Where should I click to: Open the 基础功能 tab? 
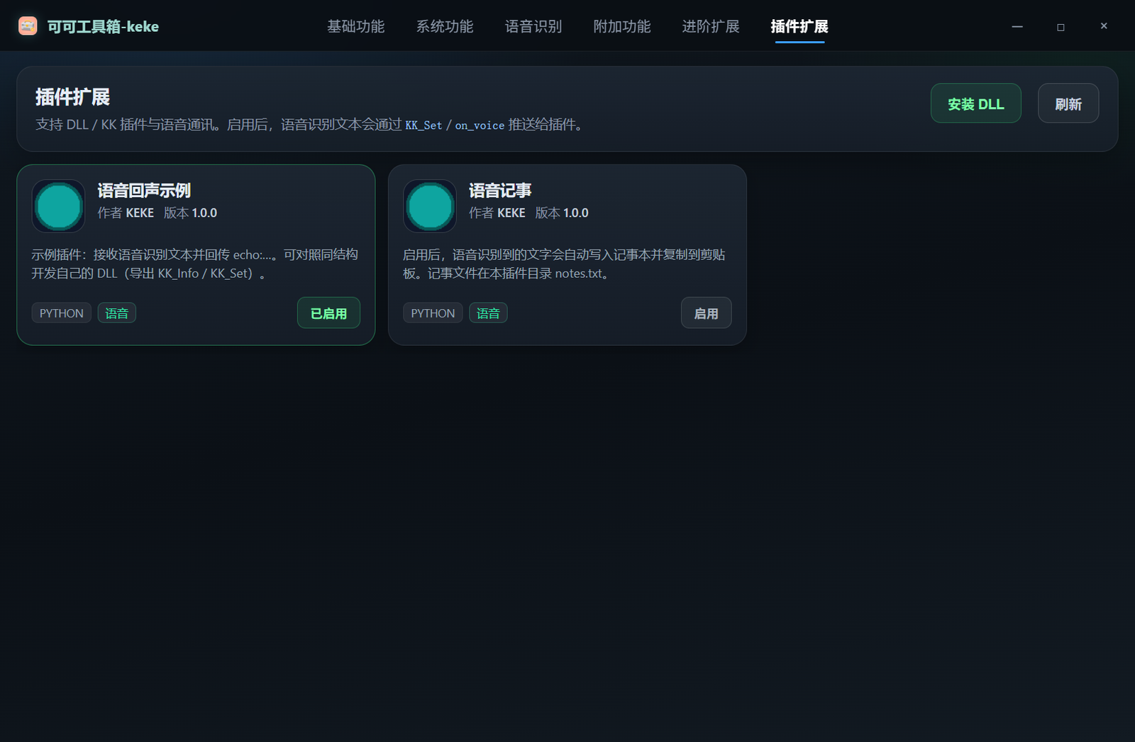pos(356,26)
